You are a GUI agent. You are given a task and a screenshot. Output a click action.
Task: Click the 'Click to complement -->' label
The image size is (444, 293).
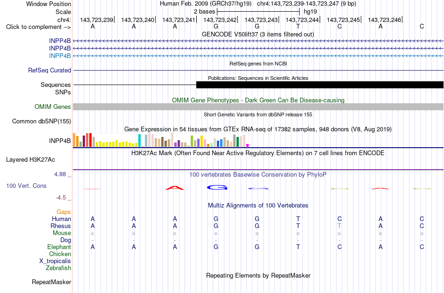click(x=38, y=27)
